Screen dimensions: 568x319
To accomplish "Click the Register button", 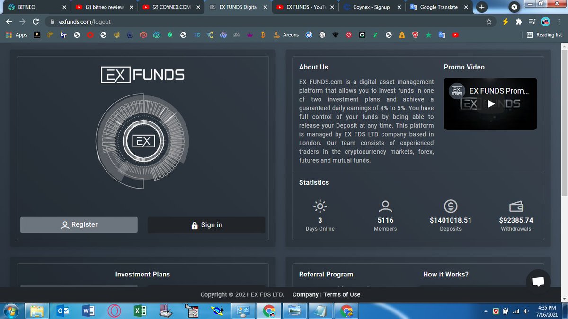I will coord(79,224).
